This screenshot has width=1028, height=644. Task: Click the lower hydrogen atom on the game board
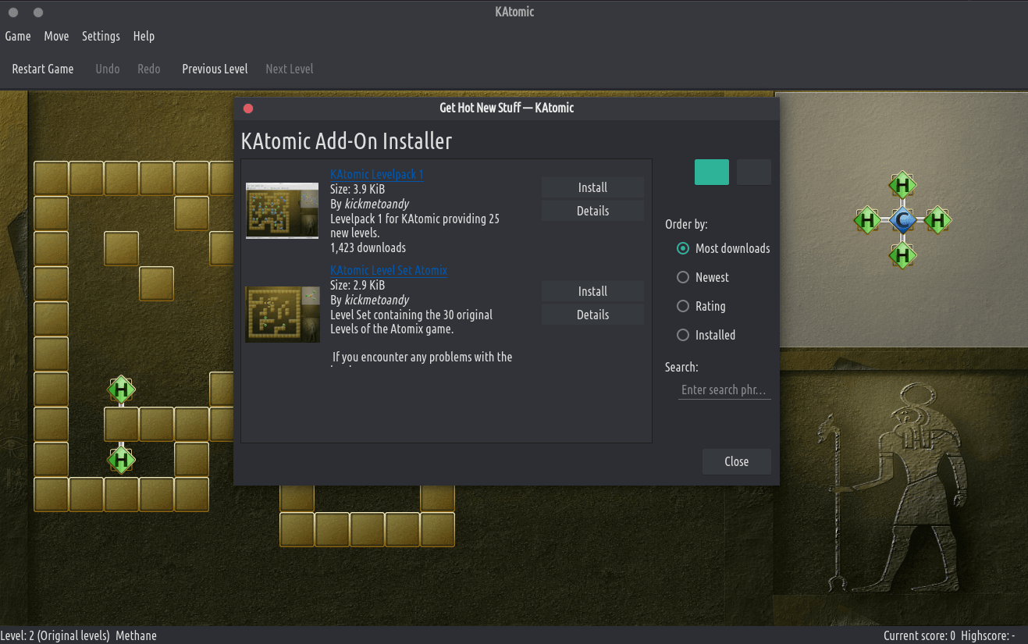click(121, 459)
